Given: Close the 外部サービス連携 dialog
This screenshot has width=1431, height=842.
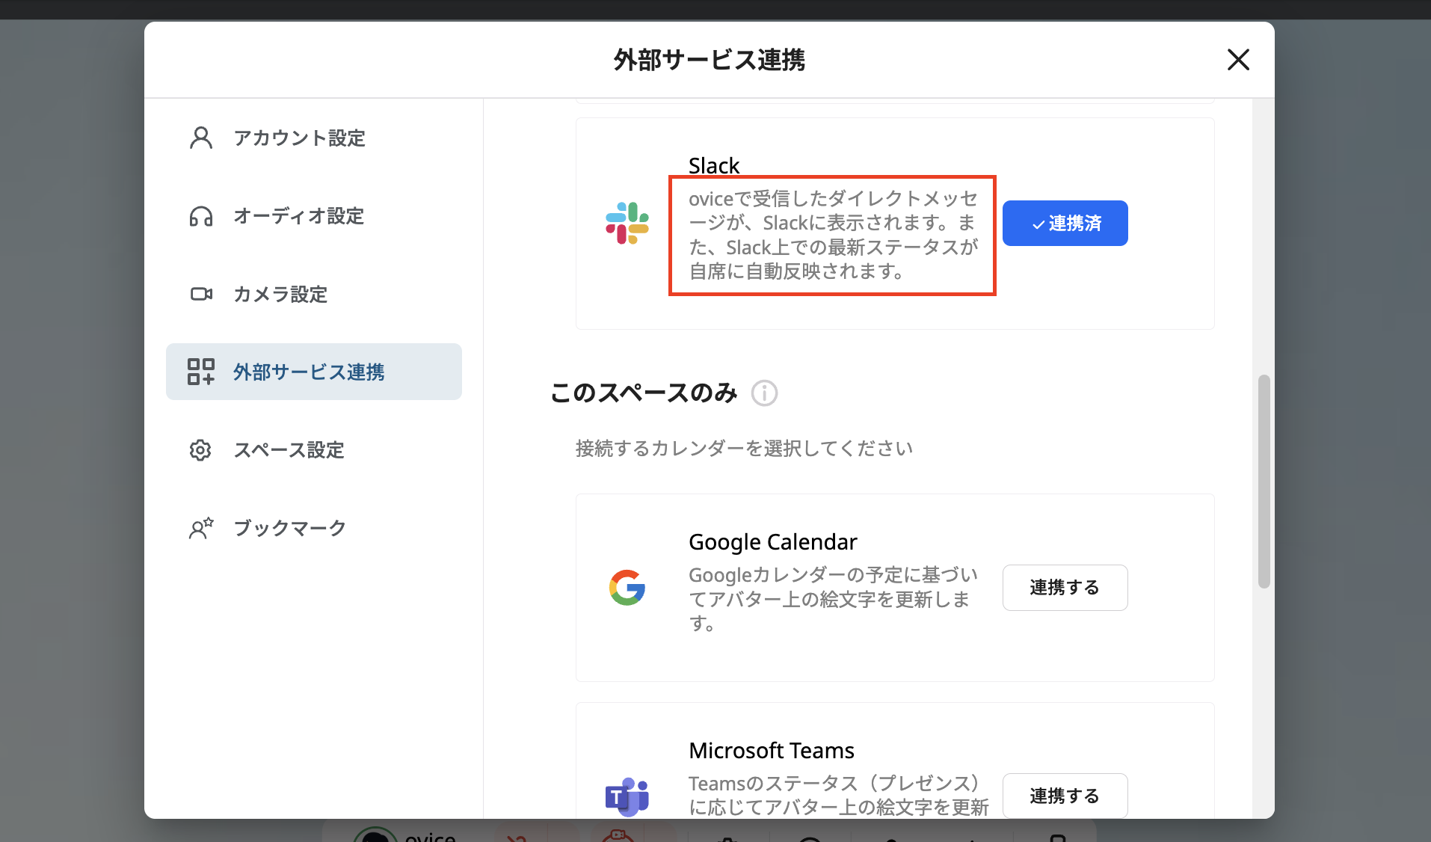Looking at the screenshot, I should (1238, 60).
